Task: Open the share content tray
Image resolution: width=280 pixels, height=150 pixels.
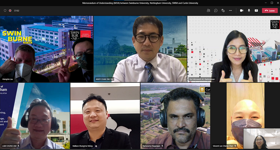Action: click(256, 10)
